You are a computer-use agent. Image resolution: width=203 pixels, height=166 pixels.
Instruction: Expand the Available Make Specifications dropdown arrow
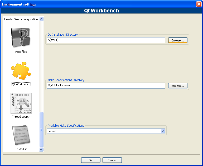click(x=163, y=131)
